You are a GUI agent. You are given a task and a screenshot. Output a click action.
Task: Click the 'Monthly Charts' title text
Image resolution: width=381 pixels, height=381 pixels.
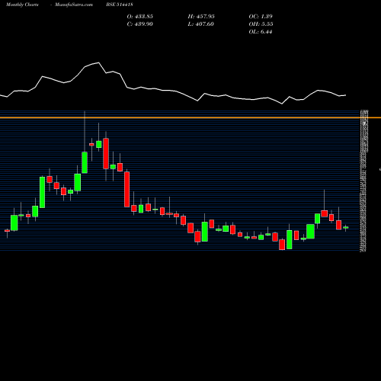tap(22, 5)
